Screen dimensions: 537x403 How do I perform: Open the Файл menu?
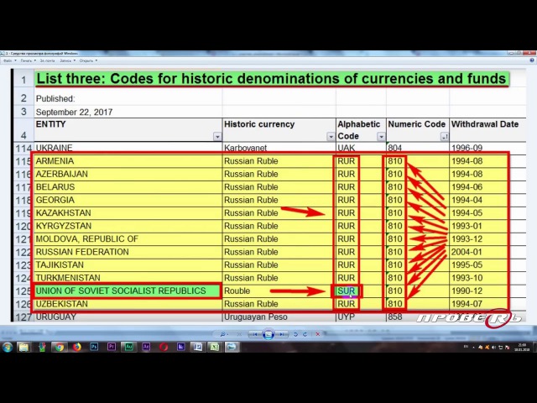tap(8, 60)
